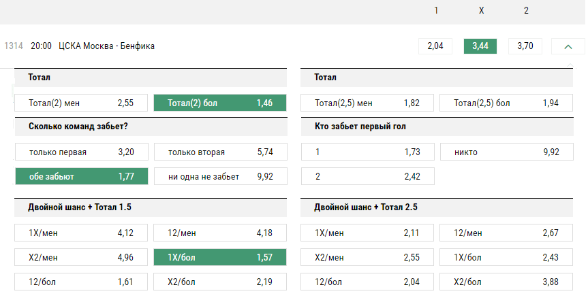Screen dimensions: 588x300
Task: Open ЦСКА Москва - Бенфика match link
Action: pyautogui.click(x=106, y=46)
